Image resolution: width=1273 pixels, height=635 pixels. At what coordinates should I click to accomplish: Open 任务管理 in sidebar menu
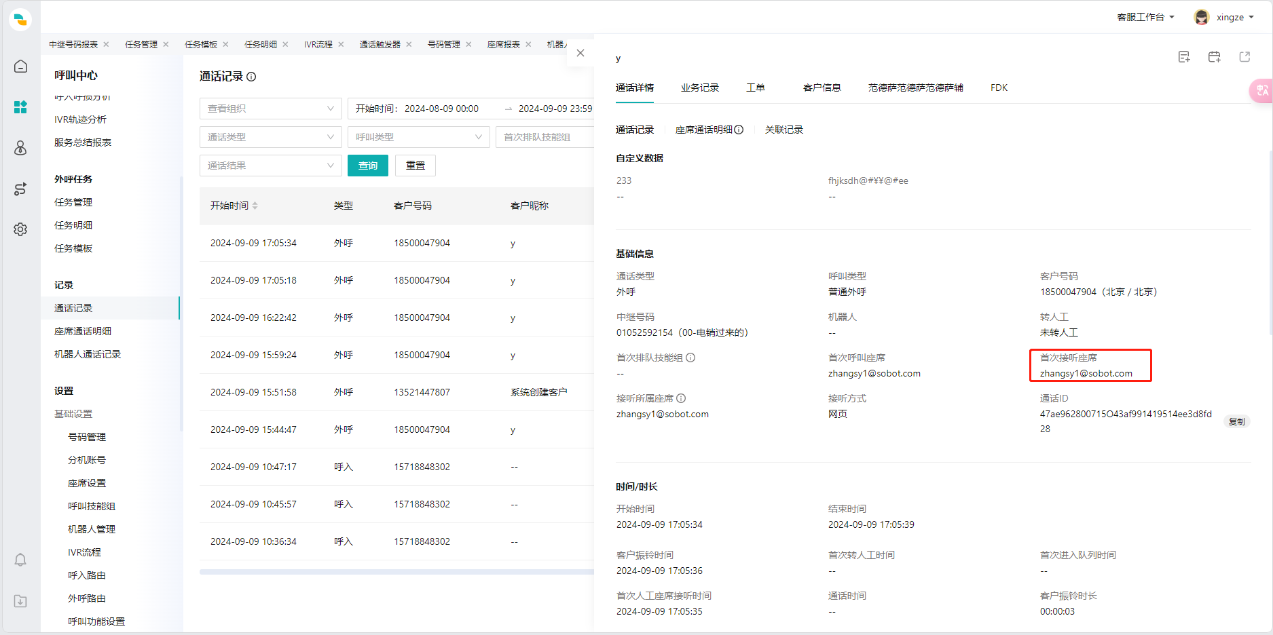(x=73, y=202)
